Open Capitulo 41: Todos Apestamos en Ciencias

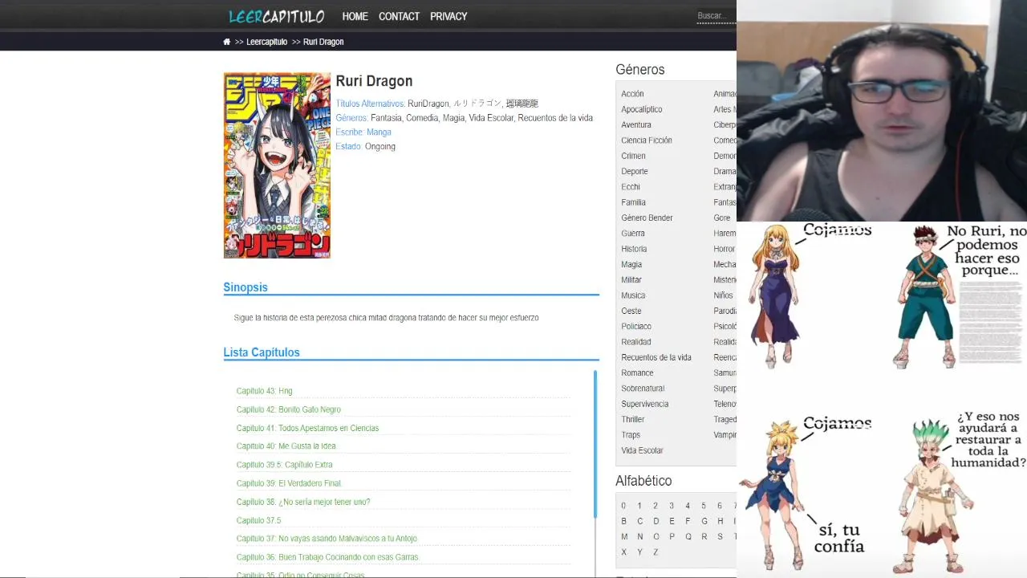point(307,428)
